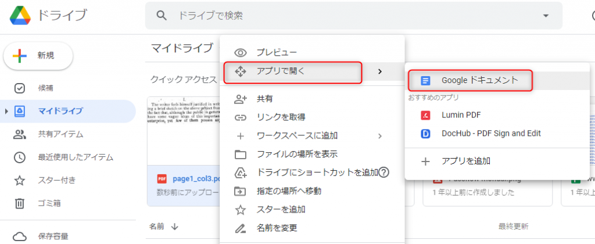Expand the My Drive tree arrow in sidebar
The width and height of the screenshot is (595, 244).
[x=6, y=111]
